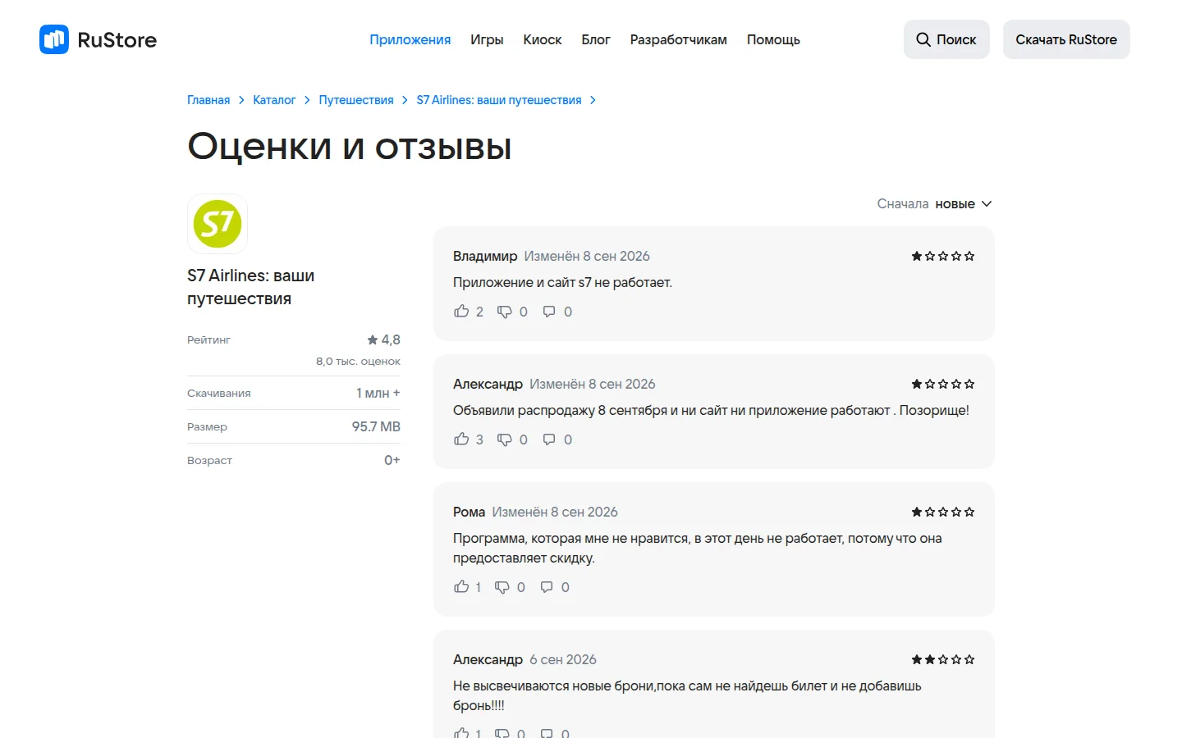Click the 8,0 тыс. оценок text

pos(358,361)
